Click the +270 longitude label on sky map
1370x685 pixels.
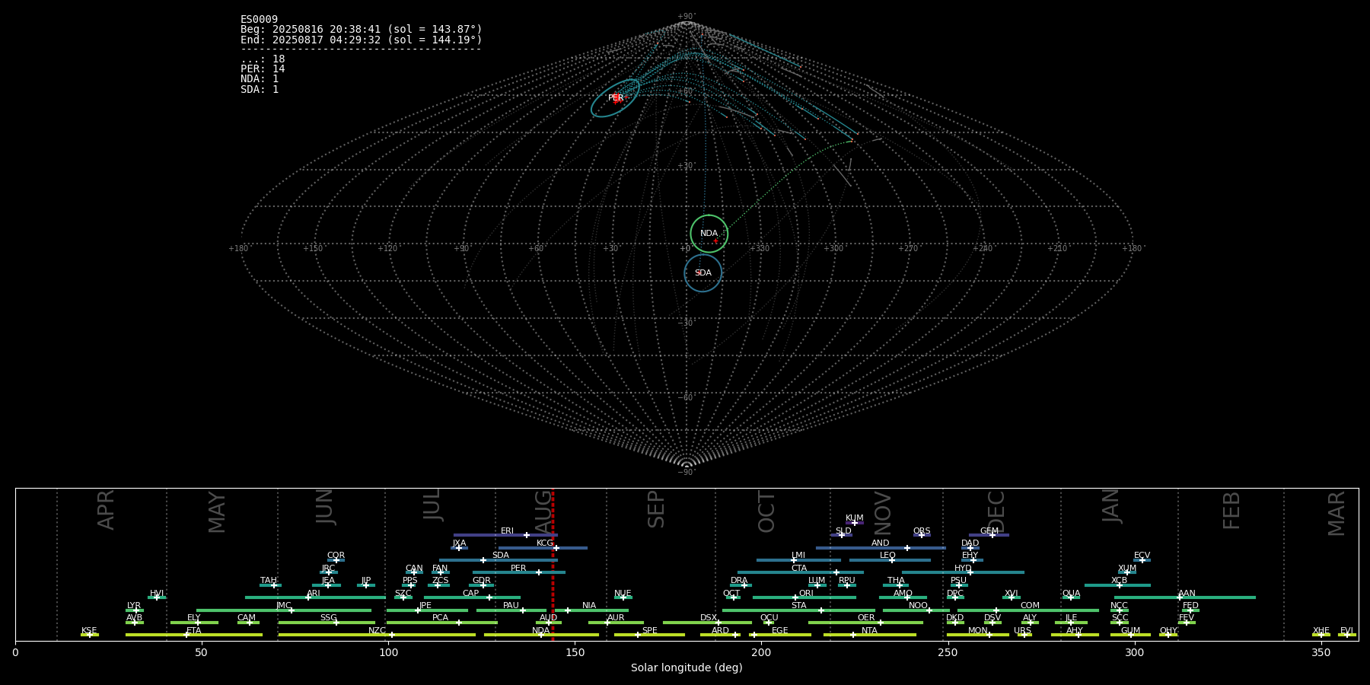(x=908, y=249)
